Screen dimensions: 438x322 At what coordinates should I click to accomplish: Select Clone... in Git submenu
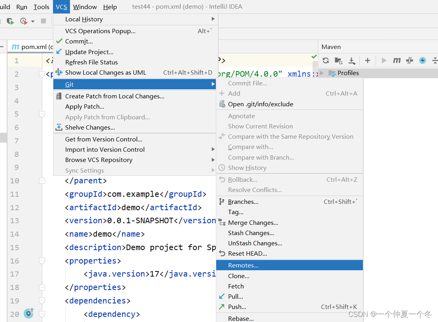(x=290, y=276)
